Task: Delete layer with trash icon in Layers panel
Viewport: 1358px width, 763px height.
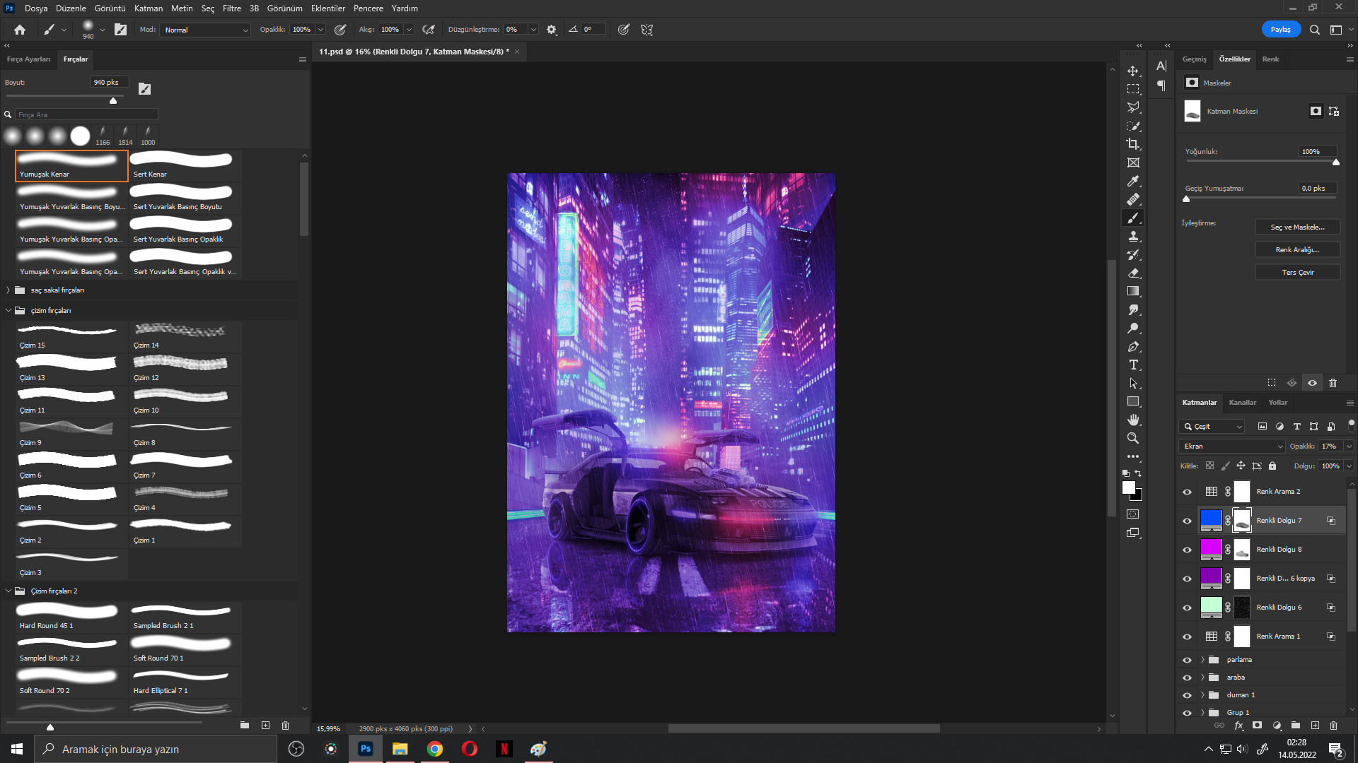Action: [x=1333, y=726]
